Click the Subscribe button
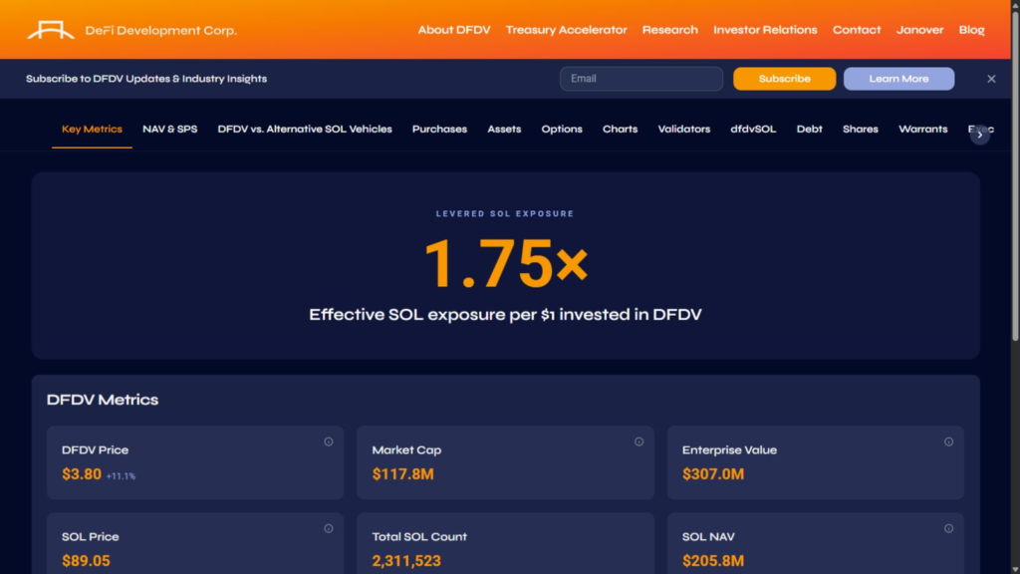1020x574 pixels. tap(784, 79)
